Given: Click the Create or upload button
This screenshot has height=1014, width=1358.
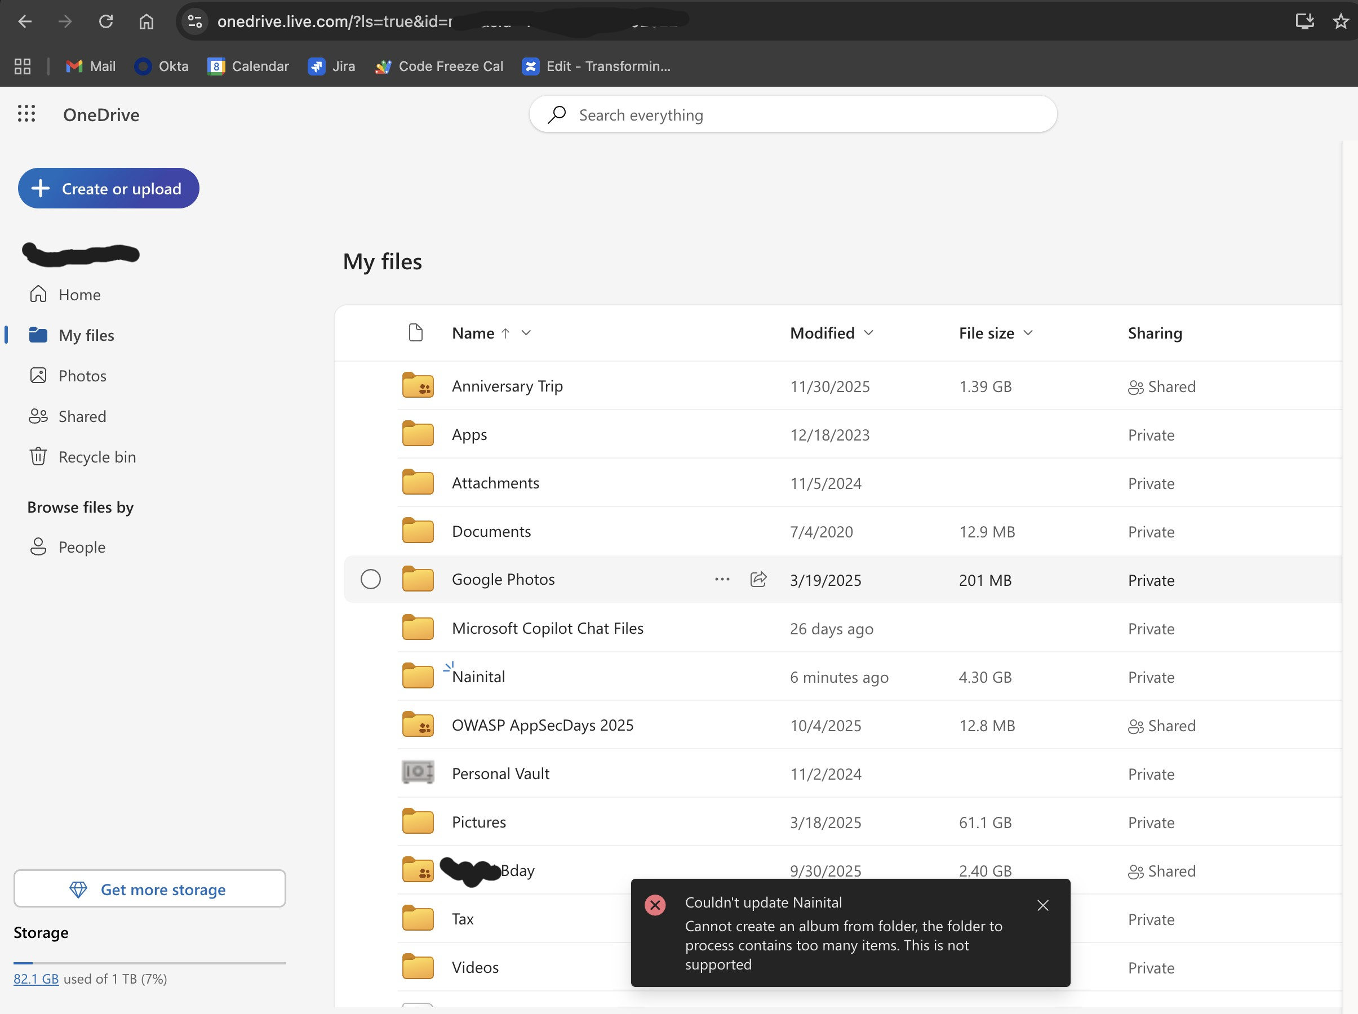Looking at the screenshot, I should point(109,189).
